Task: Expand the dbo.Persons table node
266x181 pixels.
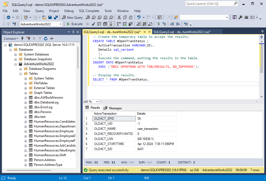Action: point(26,112)
